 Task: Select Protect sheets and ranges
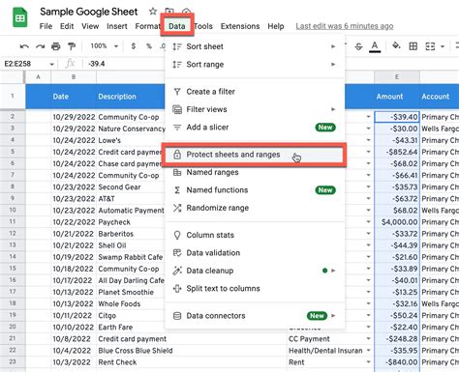click(x=254, y=155)
